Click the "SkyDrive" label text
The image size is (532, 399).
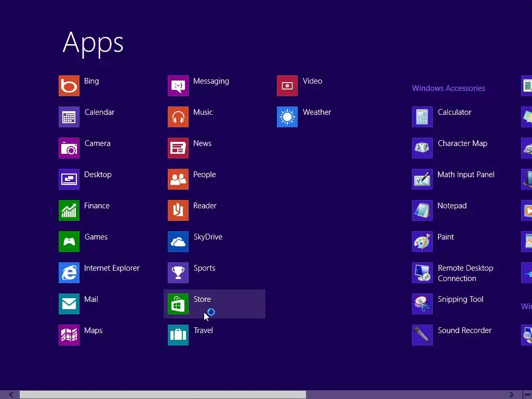tap(208, 237)
